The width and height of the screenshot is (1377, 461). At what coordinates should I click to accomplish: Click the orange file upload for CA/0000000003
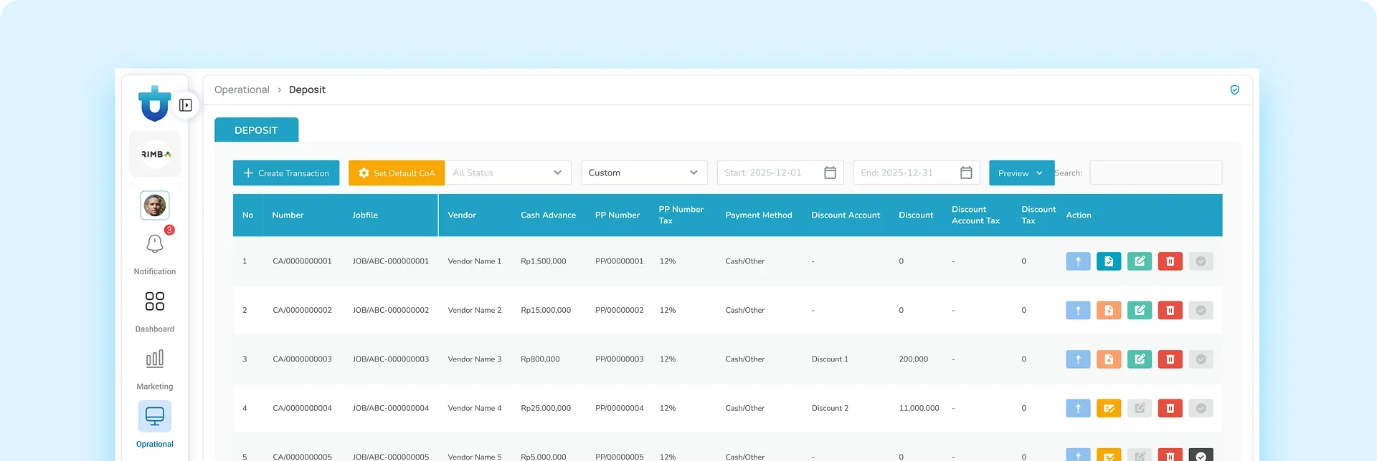click(x=1109, y=359)
